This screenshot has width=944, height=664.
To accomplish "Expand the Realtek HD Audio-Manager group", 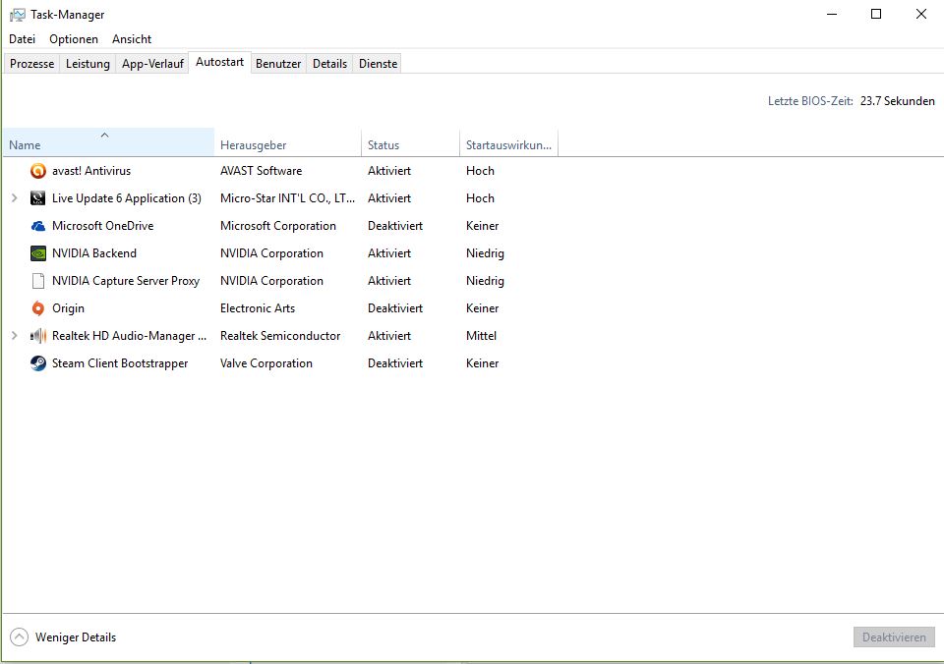I will [15, 336].
